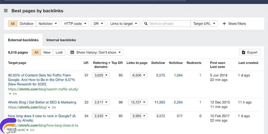Open the Target URL dropdown
This screenshot has width=268, height=134.
pos(204,24)
